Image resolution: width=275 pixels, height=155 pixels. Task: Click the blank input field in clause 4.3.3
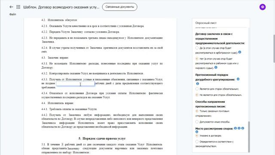(x=75, y=84)
